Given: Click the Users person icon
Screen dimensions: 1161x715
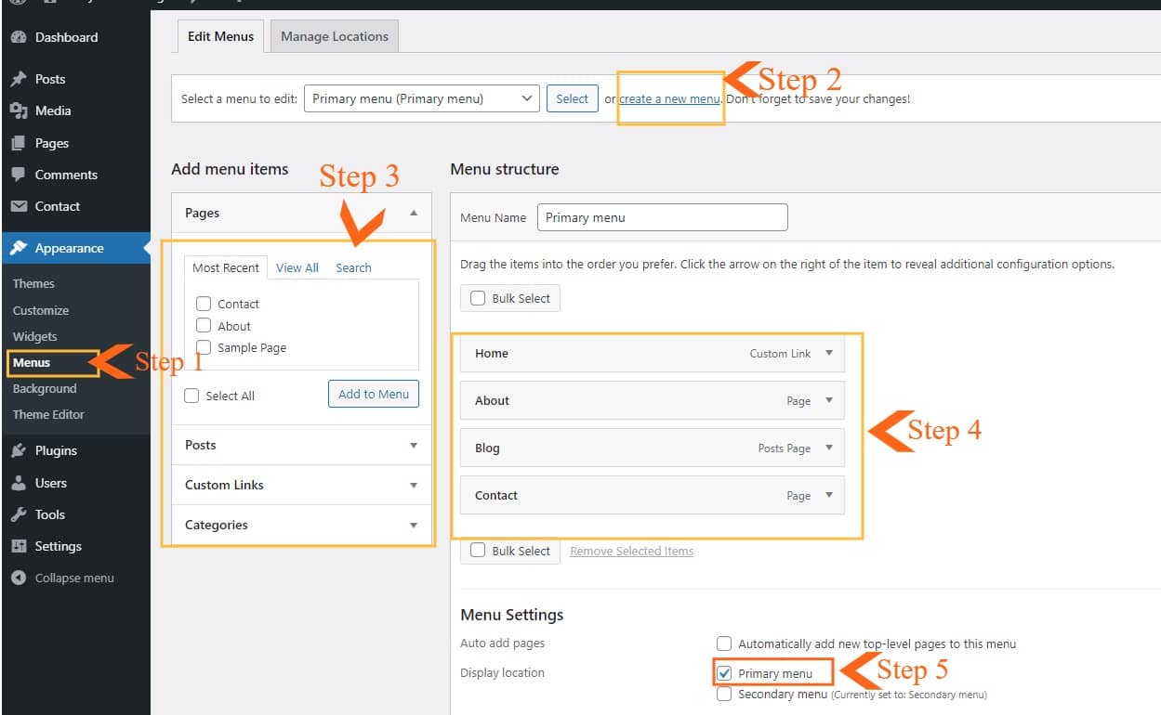Looking at the screenshot, I should click(x=19, y=483).
